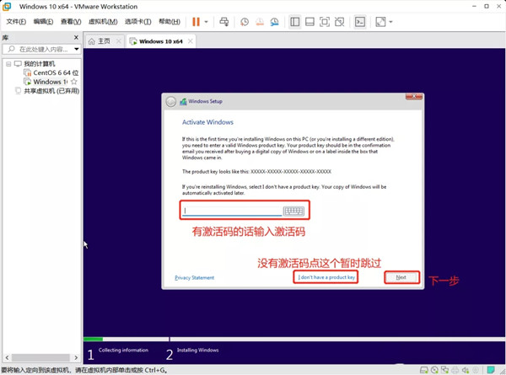
Task: Take a snapshot using the clock icon
Action: (x=245, y=21)
